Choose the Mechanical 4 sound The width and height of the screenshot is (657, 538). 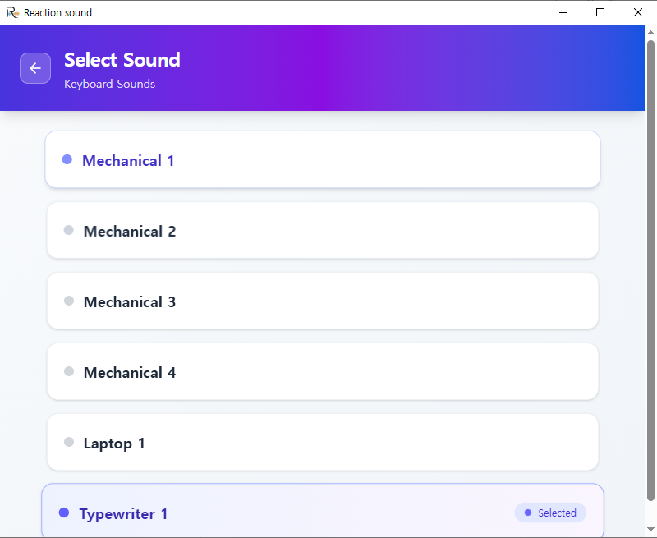tap(323, 371)
